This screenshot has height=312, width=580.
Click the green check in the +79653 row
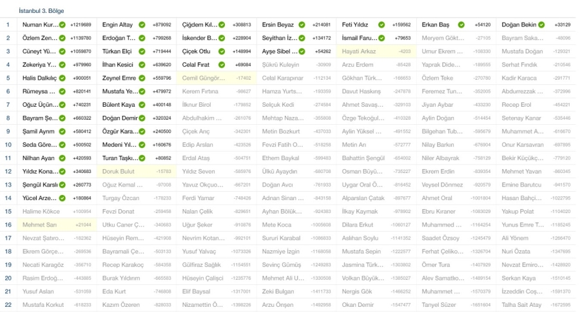coord(382,38)
